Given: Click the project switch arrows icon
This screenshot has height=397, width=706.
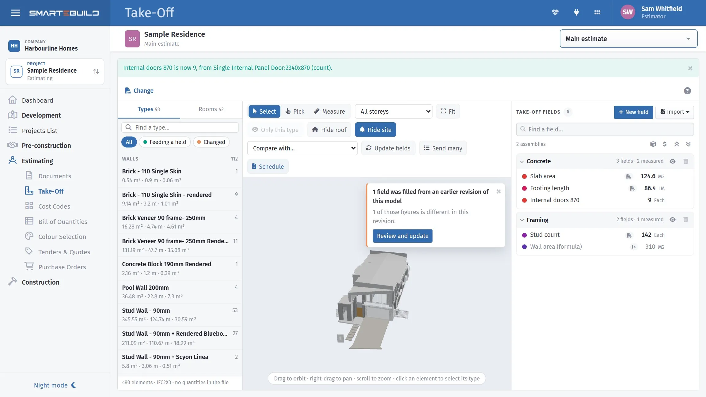Looking at the screenshot, I should point(96,71).
